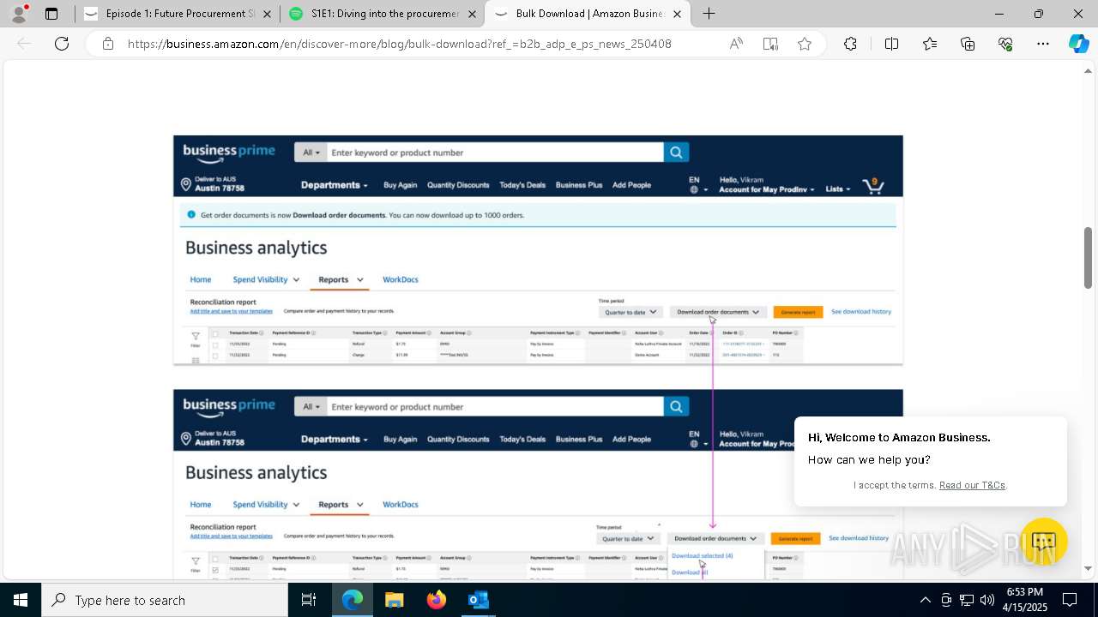Launch Firefox from the taskbar
This screenshot has width=1098, height=617.
click(437, 600)
